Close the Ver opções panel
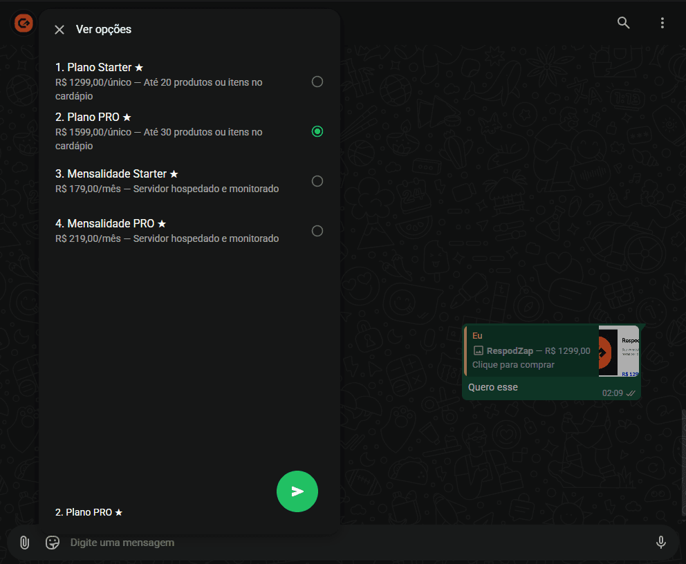The height and width of the screenshot is (564, 686). coord(59,30)
